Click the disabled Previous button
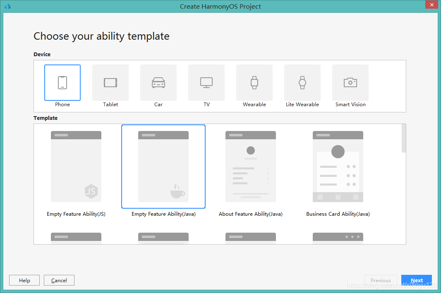Screen dimensions: 441x293 click(x=381, y=280)
